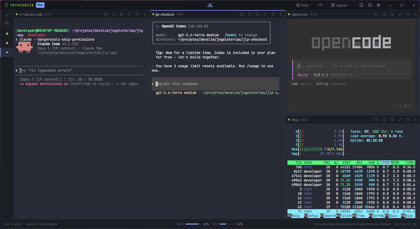
Task: Open folder icon in OpenCode pane header
Action: (377, 14)
